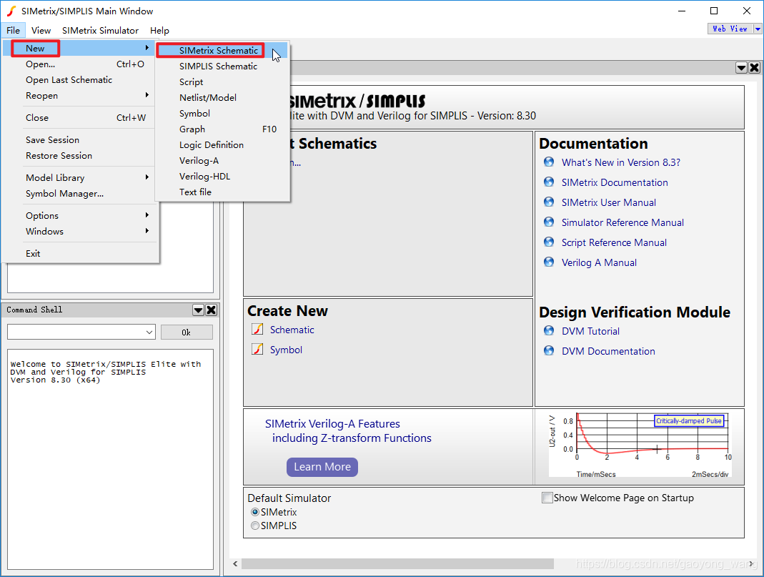The height and width of the screenshot is (577, 764).
Task: Click the globe icon beside SIMetrix Documentation
Action: [549, 182]
